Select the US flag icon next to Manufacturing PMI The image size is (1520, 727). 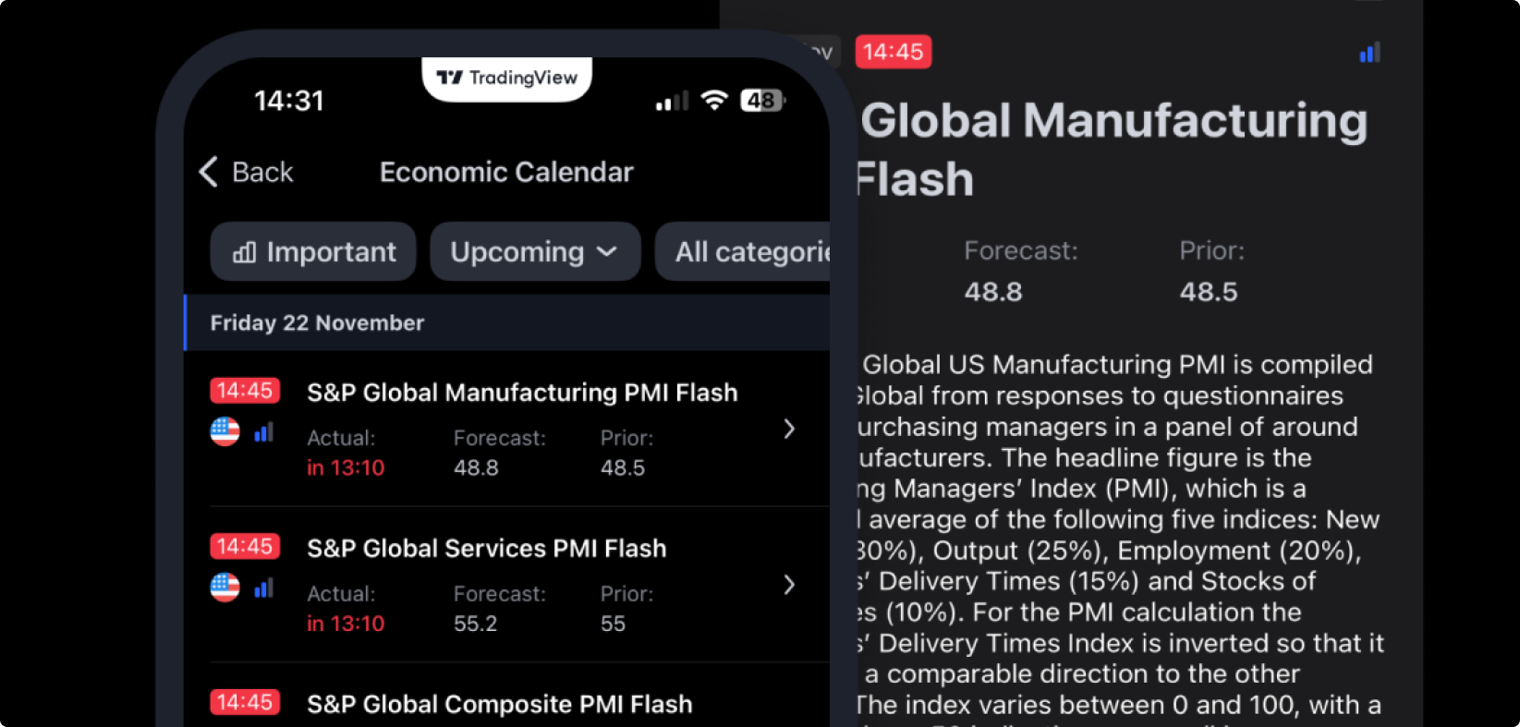224,431
